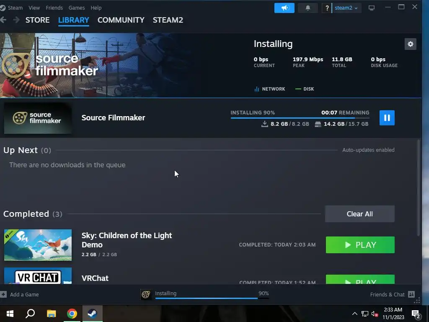
Task: Open Windows taskbar search
Action: 30,314
